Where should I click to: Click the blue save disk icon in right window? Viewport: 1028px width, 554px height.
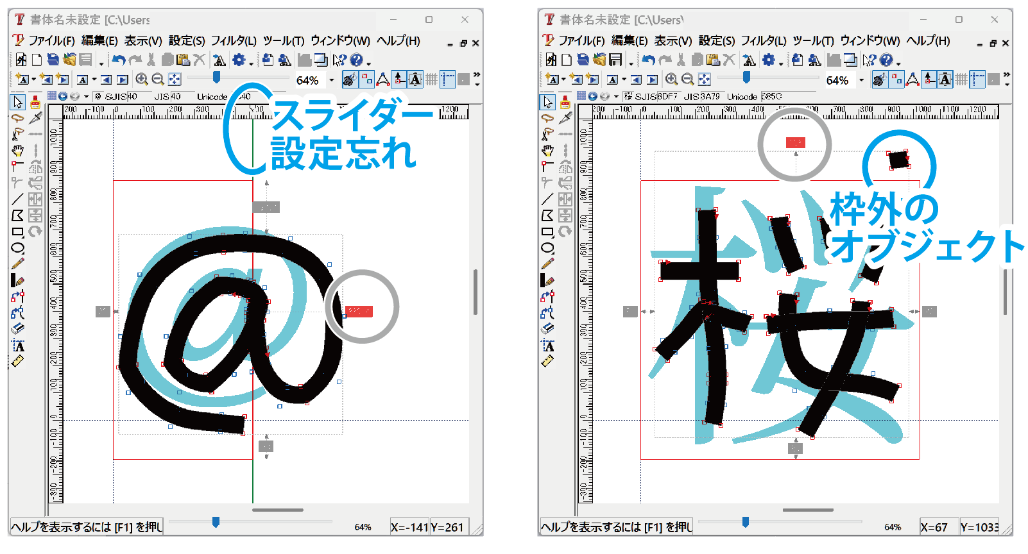pos(583,60)
